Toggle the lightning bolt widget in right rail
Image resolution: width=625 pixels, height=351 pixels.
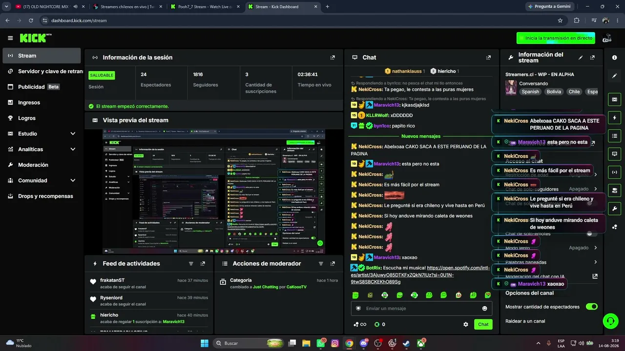(x=614, y=117)
